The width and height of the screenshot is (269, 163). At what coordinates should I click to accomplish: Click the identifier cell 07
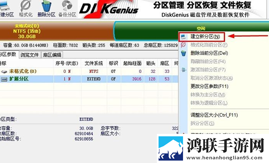[x=113, y=71]
